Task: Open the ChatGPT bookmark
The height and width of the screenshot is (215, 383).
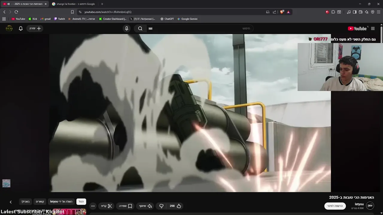Action: click(x=167, y=19)
